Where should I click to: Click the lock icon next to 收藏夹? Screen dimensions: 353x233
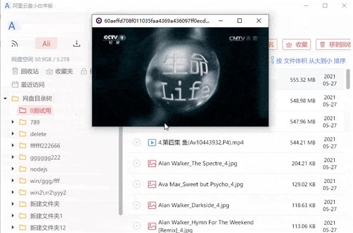(84, 72)
